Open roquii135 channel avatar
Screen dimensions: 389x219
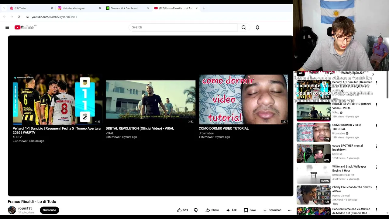(12, 210)
